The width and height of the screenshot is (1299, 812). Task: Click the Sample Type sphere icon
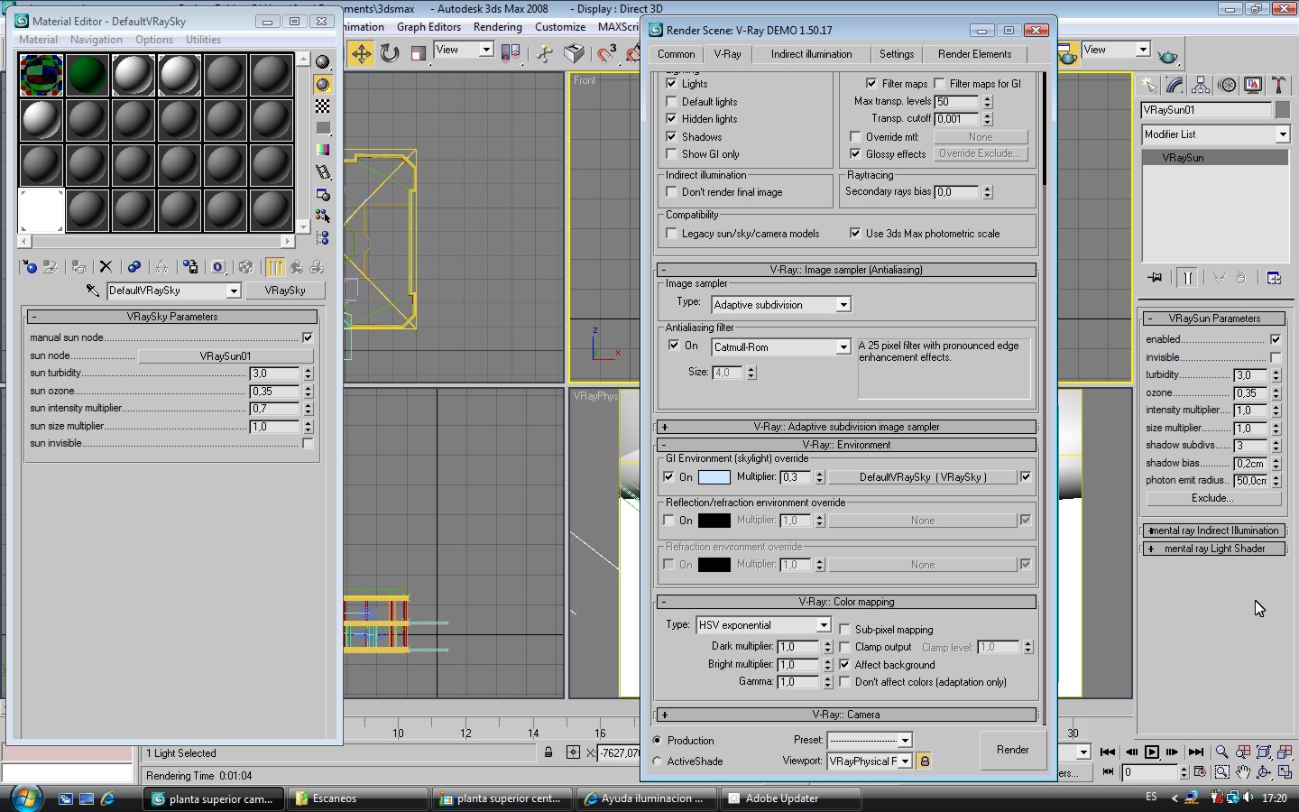pyautogui.click(x=322, y=62)
